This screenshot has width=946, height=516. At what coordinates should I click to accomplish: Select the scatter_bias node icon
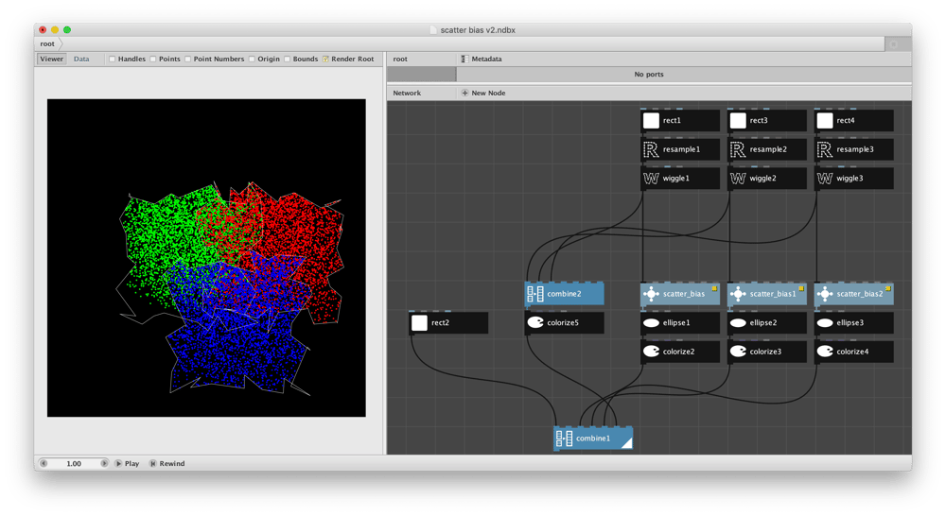click(x=651, y=294)
